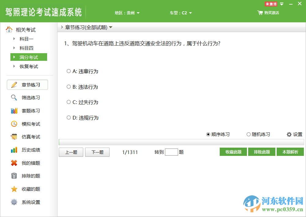Click the question progress bar
306x217 pixels.
(x=181, y=142)
